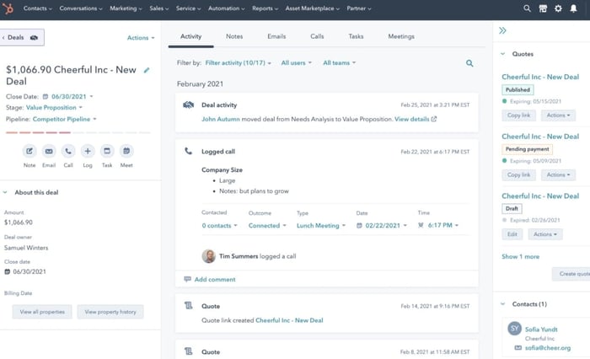Collapse the About this deal section
Image resolution: width=590 pixels, height=359 pixels.
coord(7,192)
